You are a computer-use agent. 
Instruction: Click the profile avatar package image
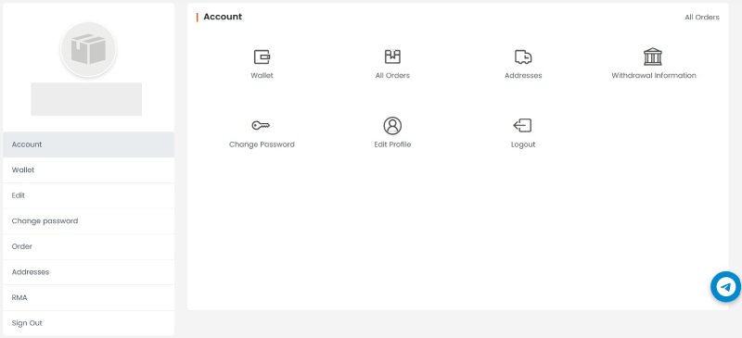tap(88, 49)
